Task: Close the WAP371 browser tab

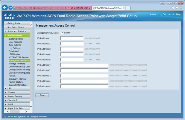Action: pos(124,8)
